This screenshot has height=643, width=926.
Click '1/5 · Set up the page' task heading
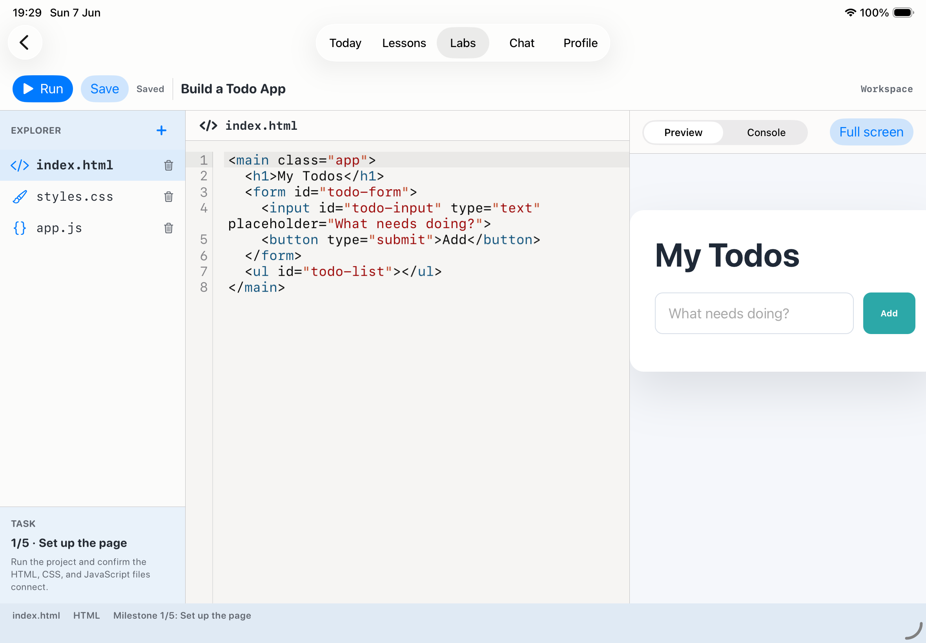pyautogui.click(x=69, y=543)
